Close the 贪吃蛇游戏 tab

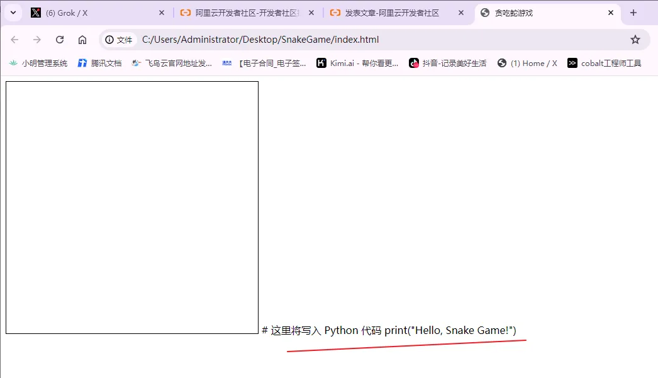(611, 13)
